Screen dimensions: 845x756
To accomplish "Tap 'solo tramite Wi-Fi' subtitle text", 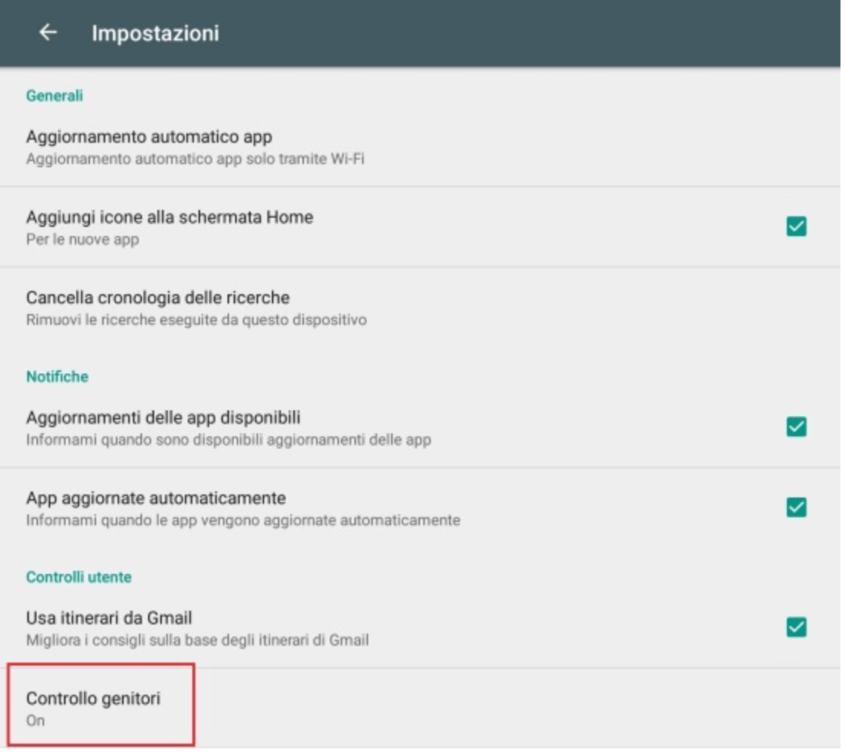I will click(x=305, y=159).
